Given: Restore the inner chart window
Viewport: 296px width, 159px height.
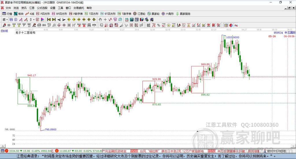Looking at the screenshot, I should [289, 8].
